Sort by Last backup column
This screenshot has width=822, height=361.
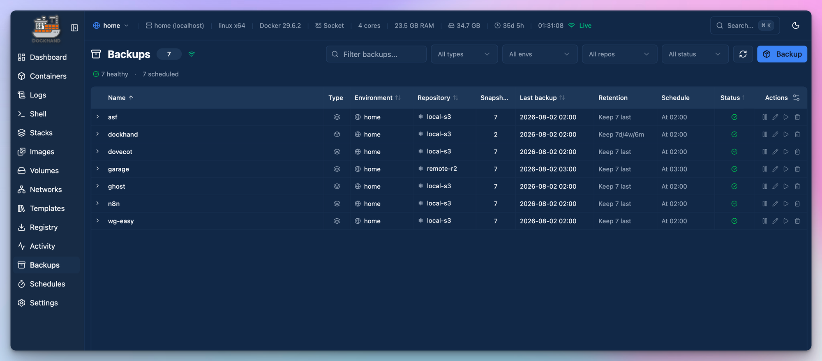pyautogui.click(x=542, y=97)
